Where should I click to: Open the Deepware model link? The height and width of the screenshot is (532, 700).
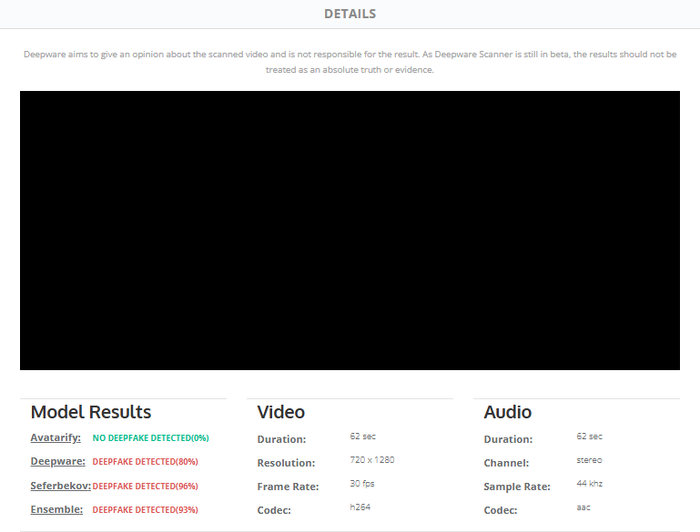click(57, 461)
